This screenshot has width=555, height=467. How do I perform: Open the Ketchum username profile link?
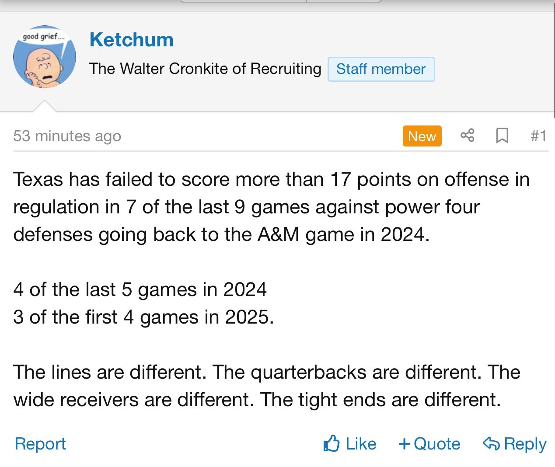coord(131,40)
